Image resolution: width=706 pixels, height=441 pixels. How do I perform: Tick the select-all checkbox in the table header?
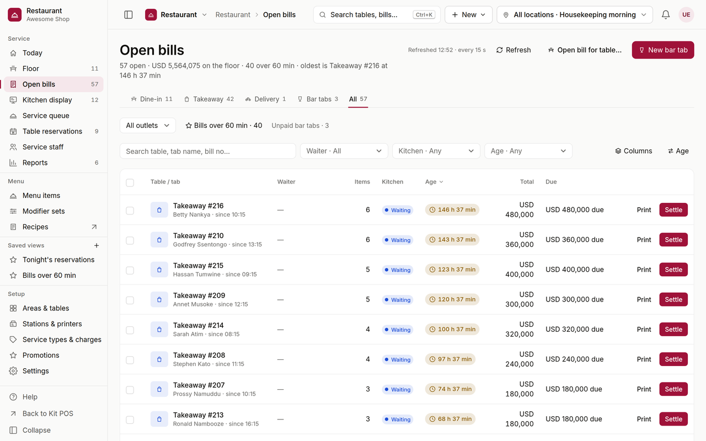point(130,182)
